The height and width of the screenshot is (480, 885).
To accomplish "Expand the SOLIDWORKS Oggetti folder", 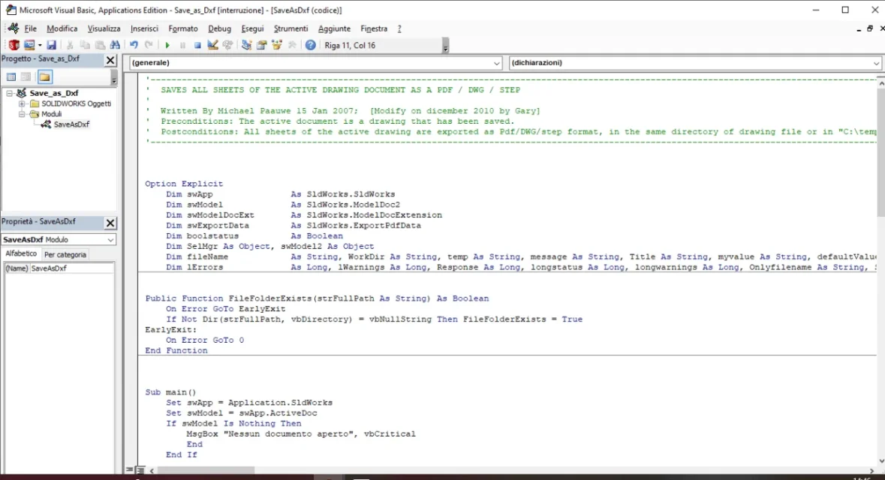I will tap(22, 103).
